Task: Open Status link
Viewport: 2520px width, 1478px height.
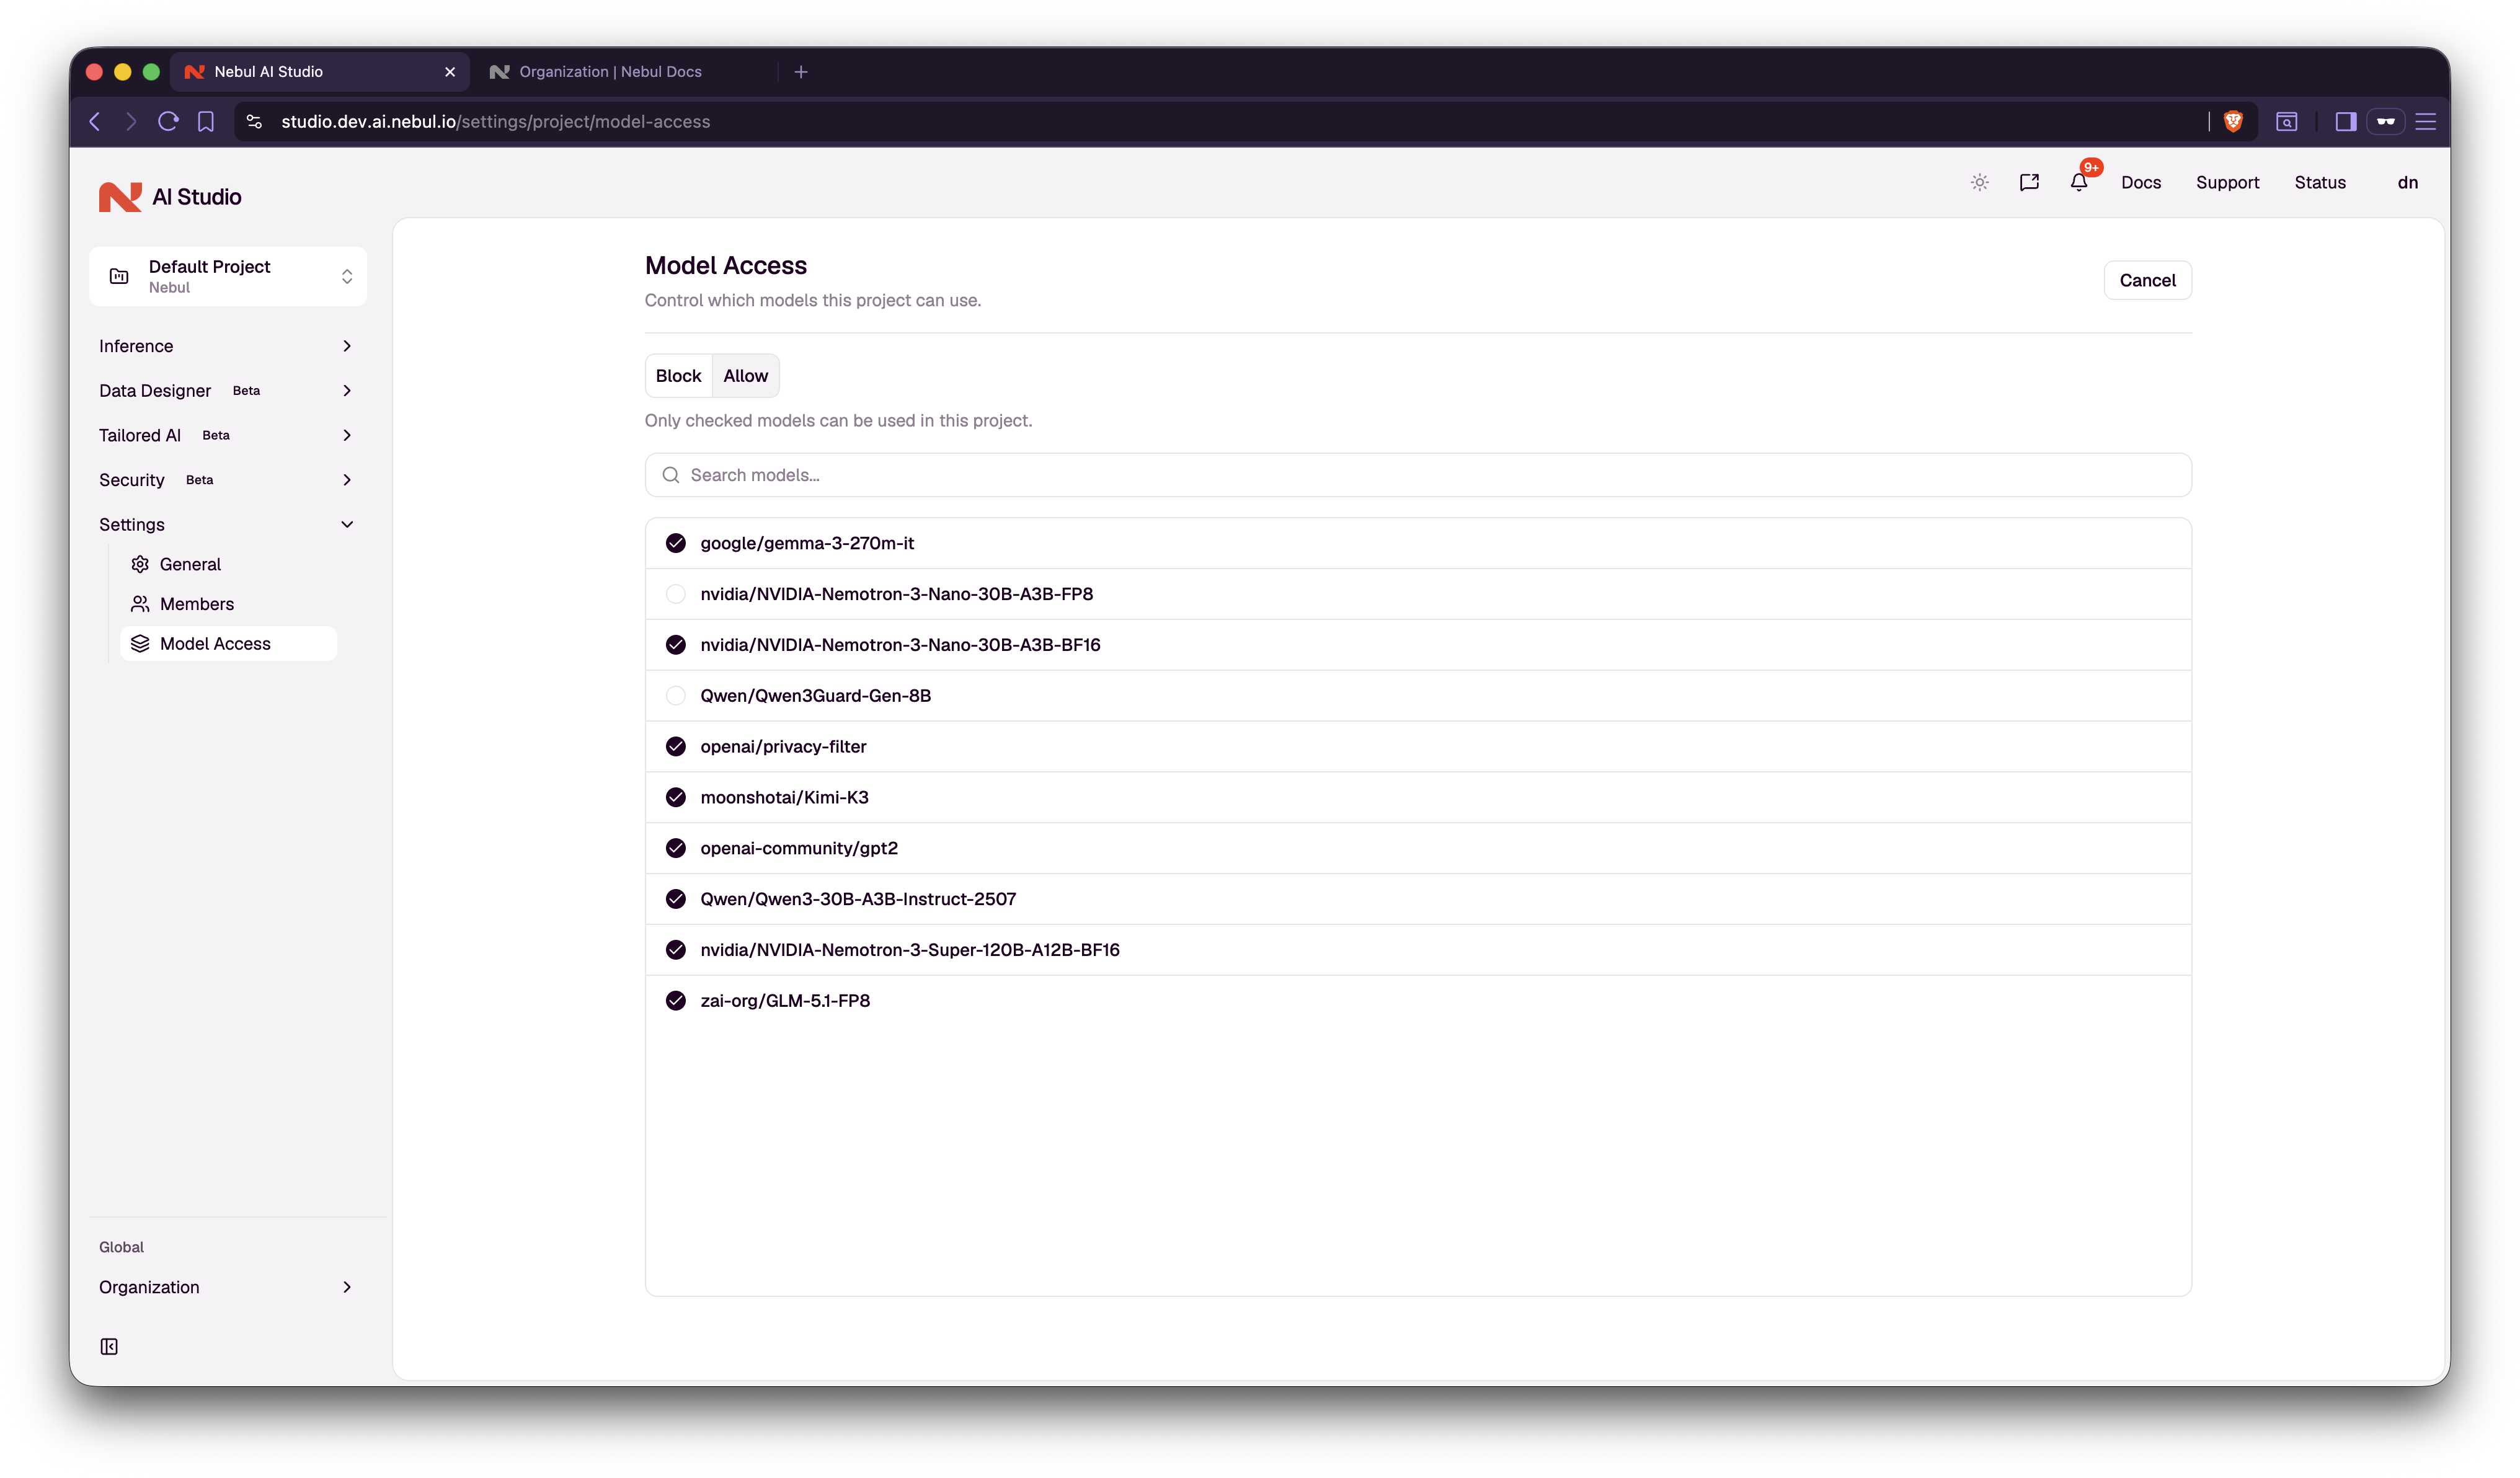Action: [x=2320, y=182]
